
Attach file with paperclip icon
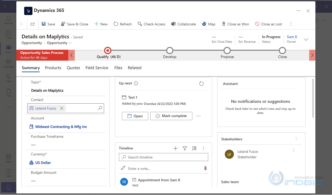205,168
